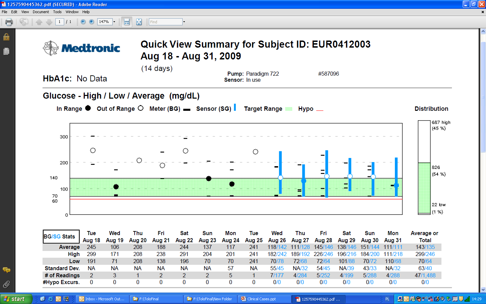Screen dimensions: 486x304
Task: Click the page number input field
Action: tap(59, 22)
